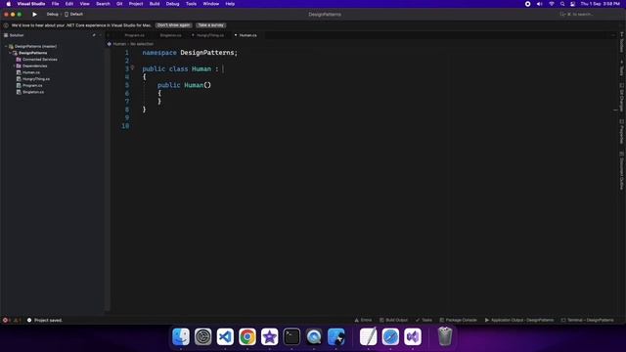This screenshot has height=352, width=626.
Task: Open the Git Changes side panel
Action: click(x=622, y=98)
